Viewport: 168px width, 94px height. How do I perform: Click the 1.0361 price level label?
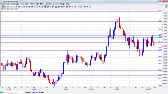pos(160,29)
